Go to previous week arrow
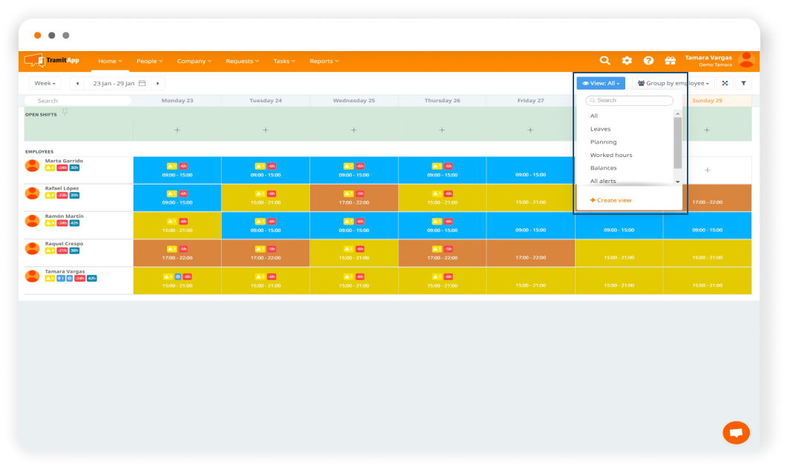The image size is (787, 469). [x=77, y=84]
